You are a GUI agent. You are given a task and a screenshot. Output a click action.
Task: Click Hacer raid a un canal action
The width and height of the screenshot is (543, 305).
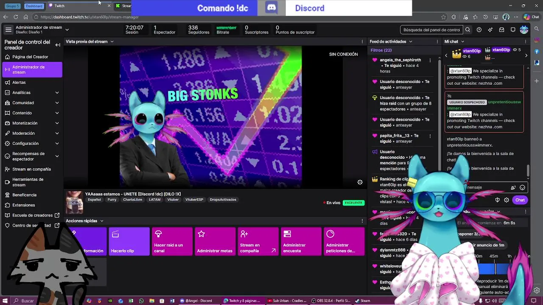tap(172, 241)
